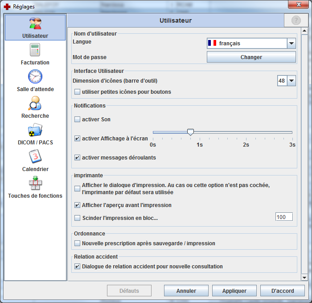Screen dimensions: 312x303
Task: Enable the activer Son checkbox
Action: (x=78, y=120)
